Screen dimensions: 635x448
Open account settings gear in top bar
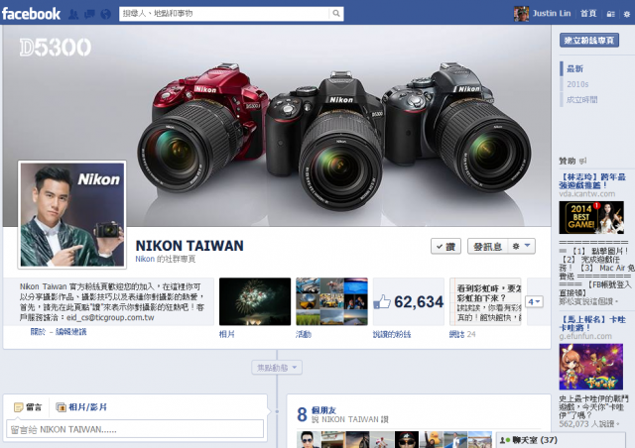point(626,14)
